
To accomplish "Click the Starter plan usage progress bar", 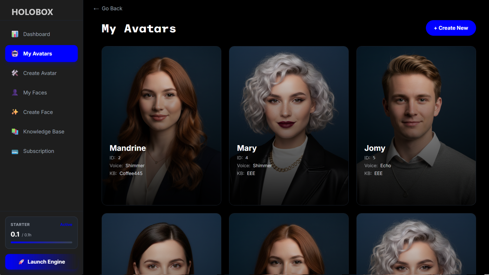I will click(x=42, y=242).
